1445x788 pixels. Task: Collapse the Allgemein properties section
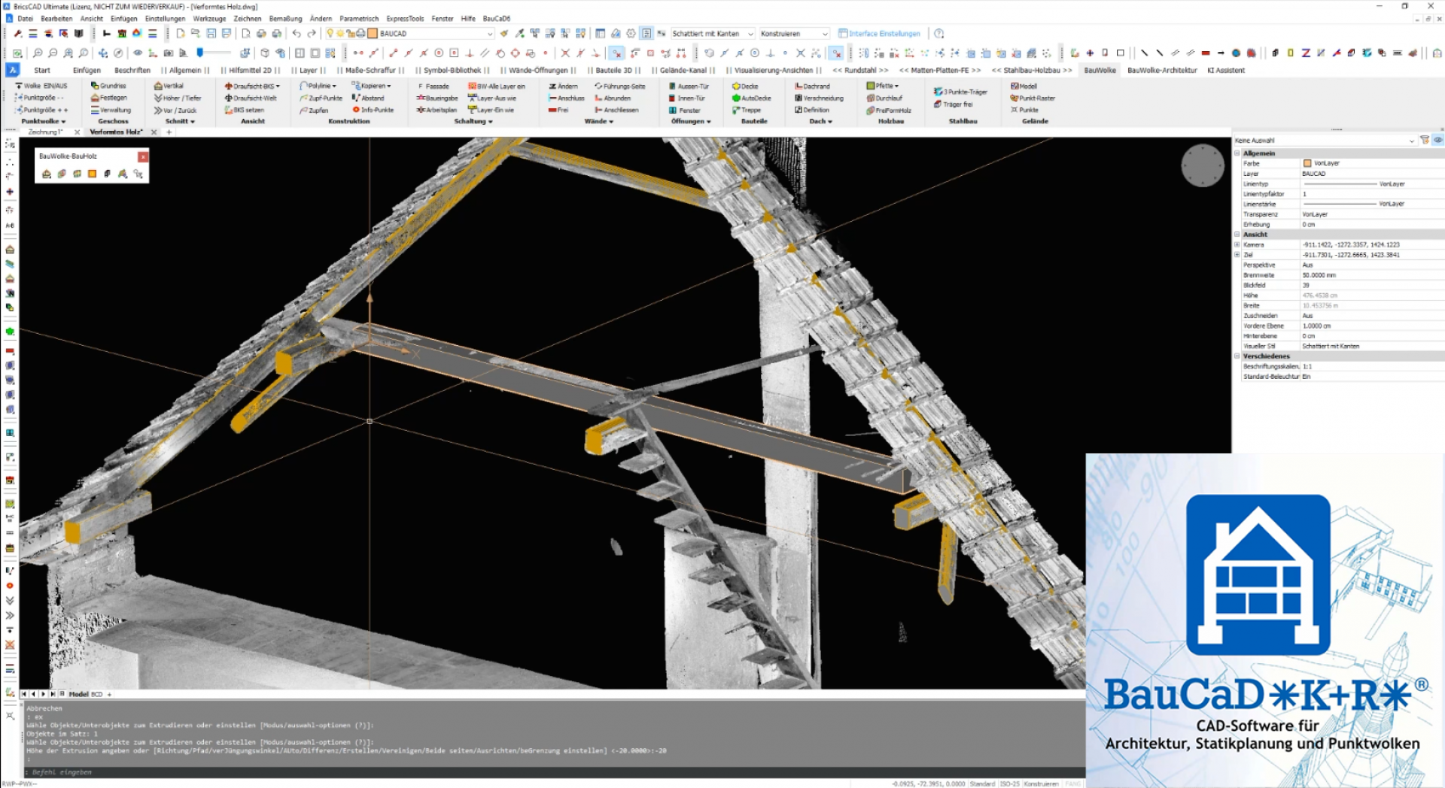tap(1237, 153)
